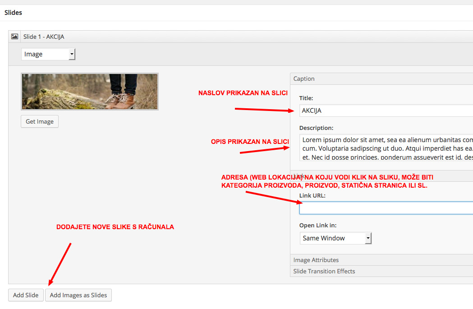Open the Image slide type dropdown
The width and height of the screenshot is (473, 309).
click(48, 54)
